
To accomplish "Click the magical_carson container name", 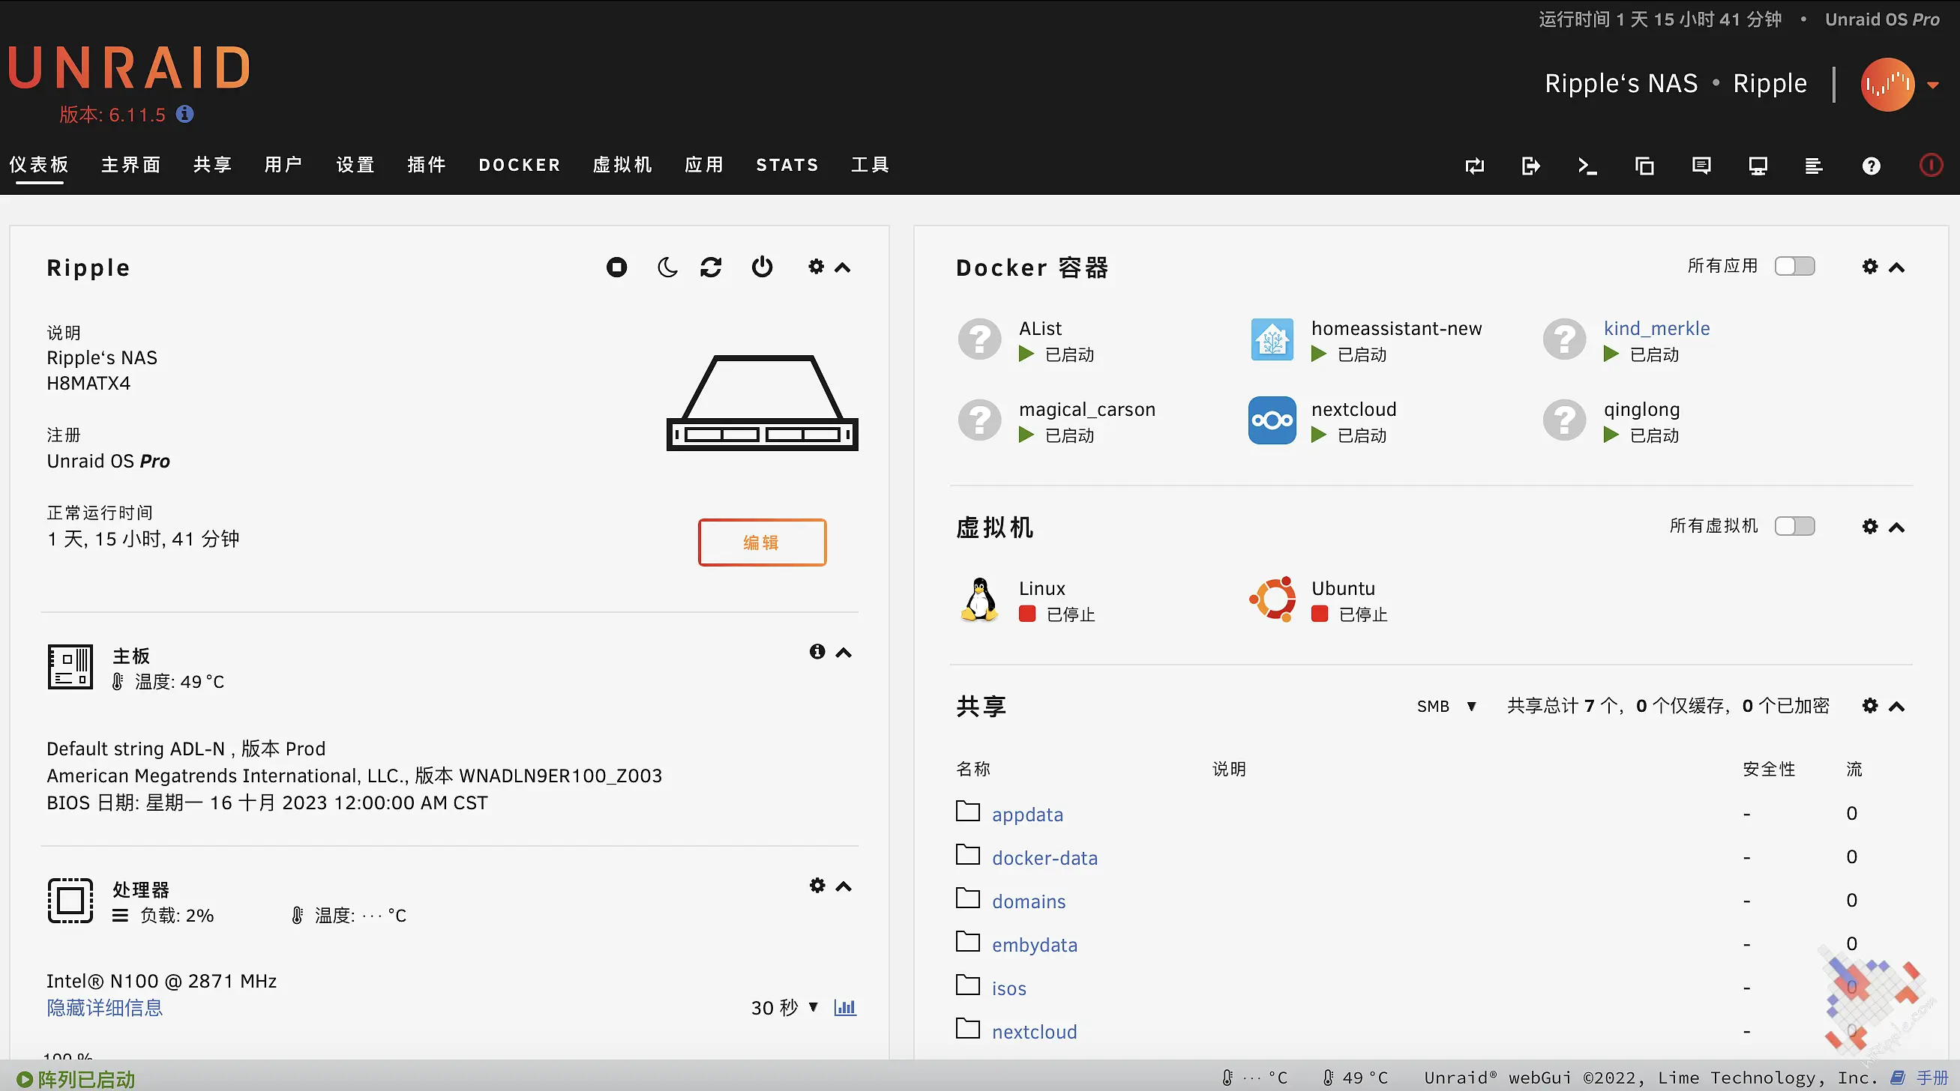I will (1086, 409).
